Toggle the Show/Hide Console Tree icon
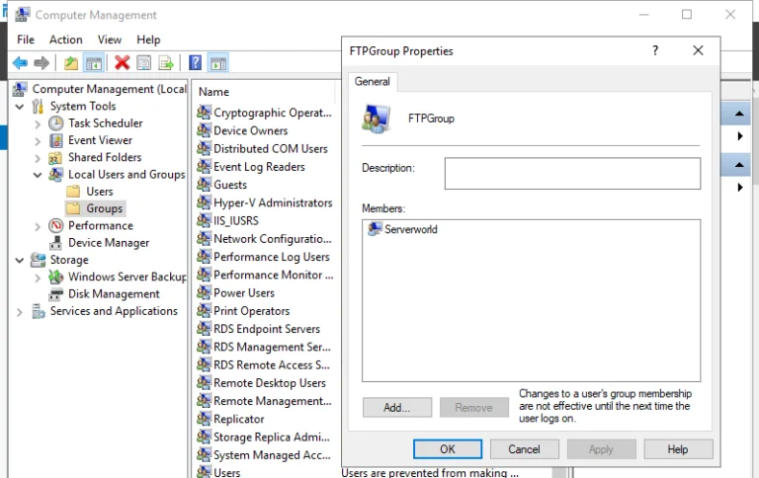Viewport: 759px width, 478px height. pyautogui.click(x=94, y=63)
